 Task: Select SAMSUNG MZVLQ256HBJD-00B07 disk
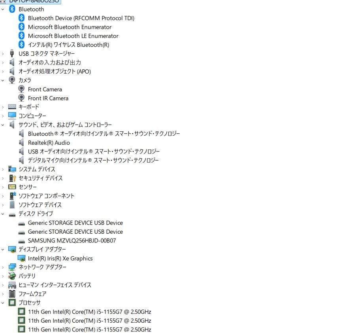[x=72, y=240]
